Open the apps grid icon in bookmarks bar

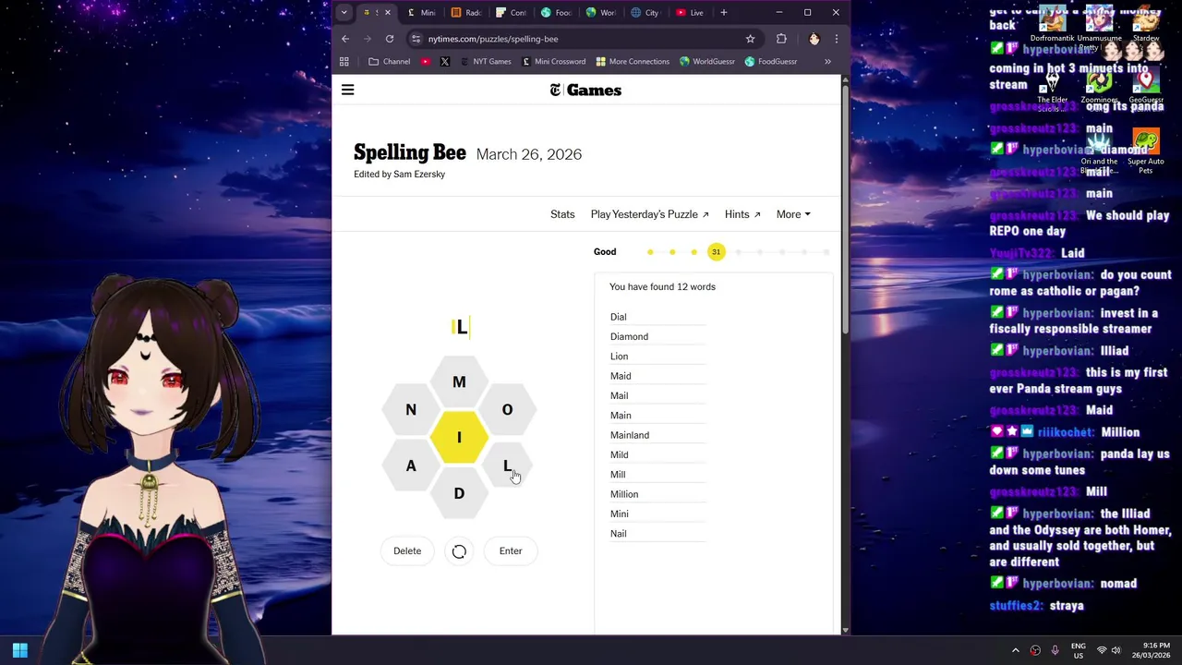pyautogui.click(x=344, y=62)
